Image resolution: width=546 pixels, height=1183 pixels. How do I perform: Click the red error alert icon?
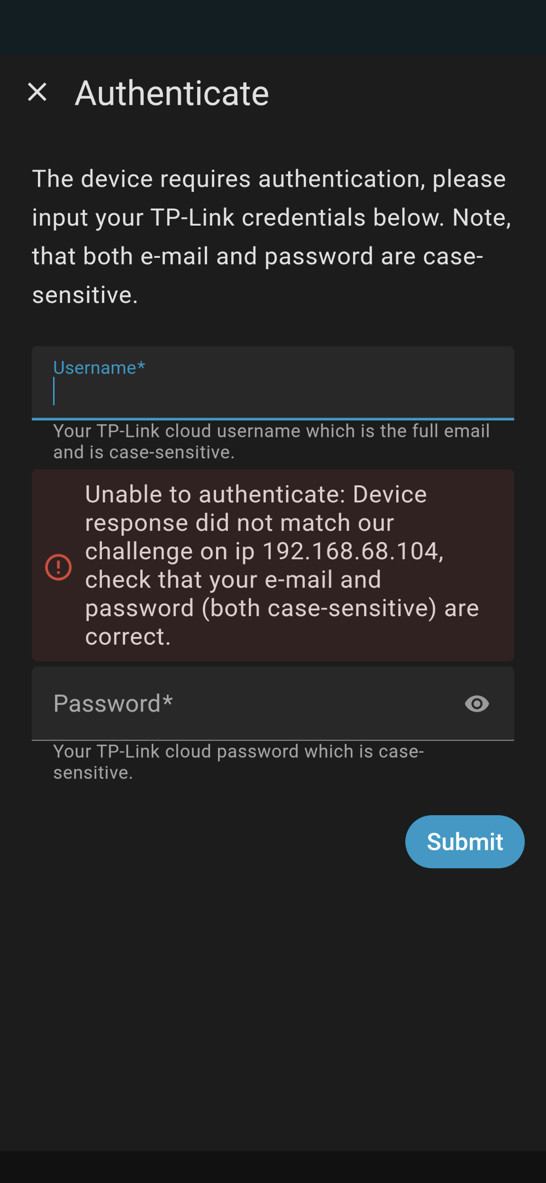click(58, 567)
